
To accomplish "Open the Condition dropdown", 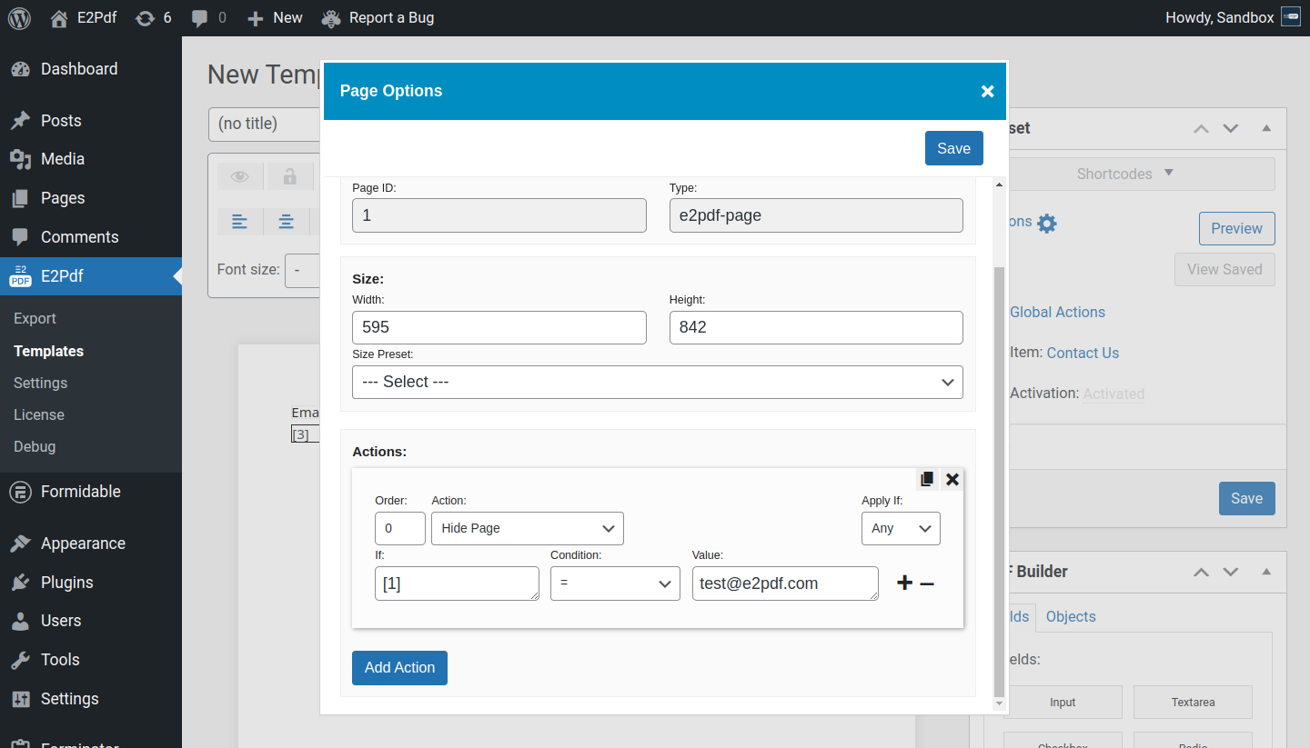I will [615, 583].
